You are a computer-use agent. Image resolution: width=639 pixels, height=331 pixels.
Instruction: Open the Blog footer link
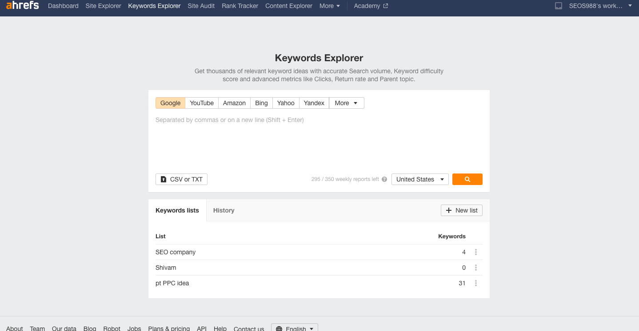(x=90, y=328)
